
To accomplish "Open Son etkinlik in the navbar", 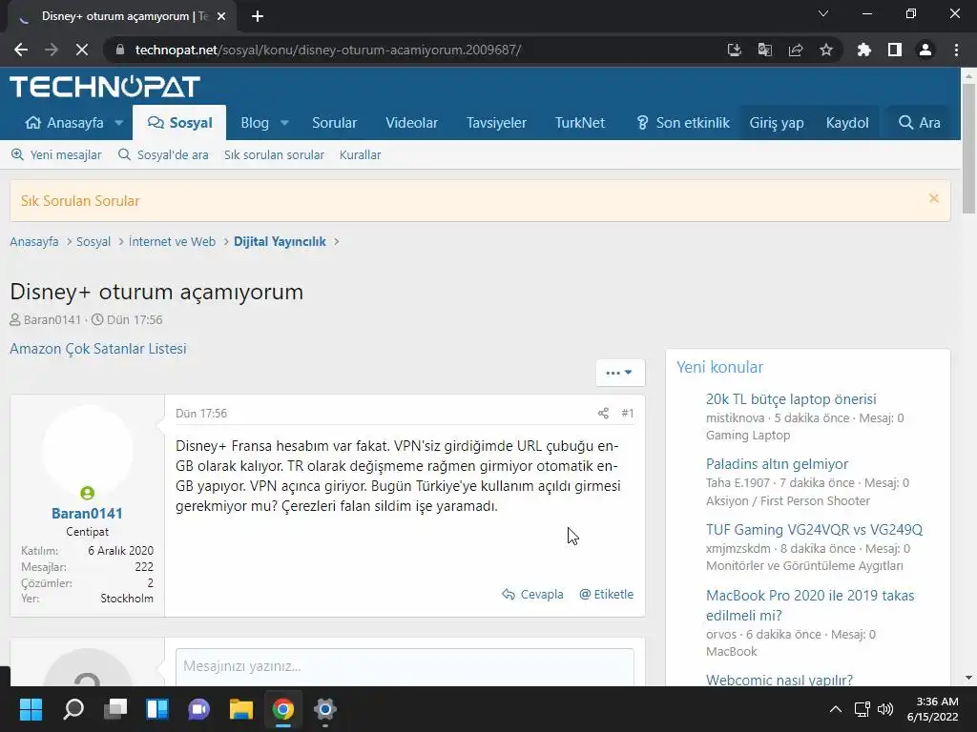I will pyautogui.click(x=682, y=123).
